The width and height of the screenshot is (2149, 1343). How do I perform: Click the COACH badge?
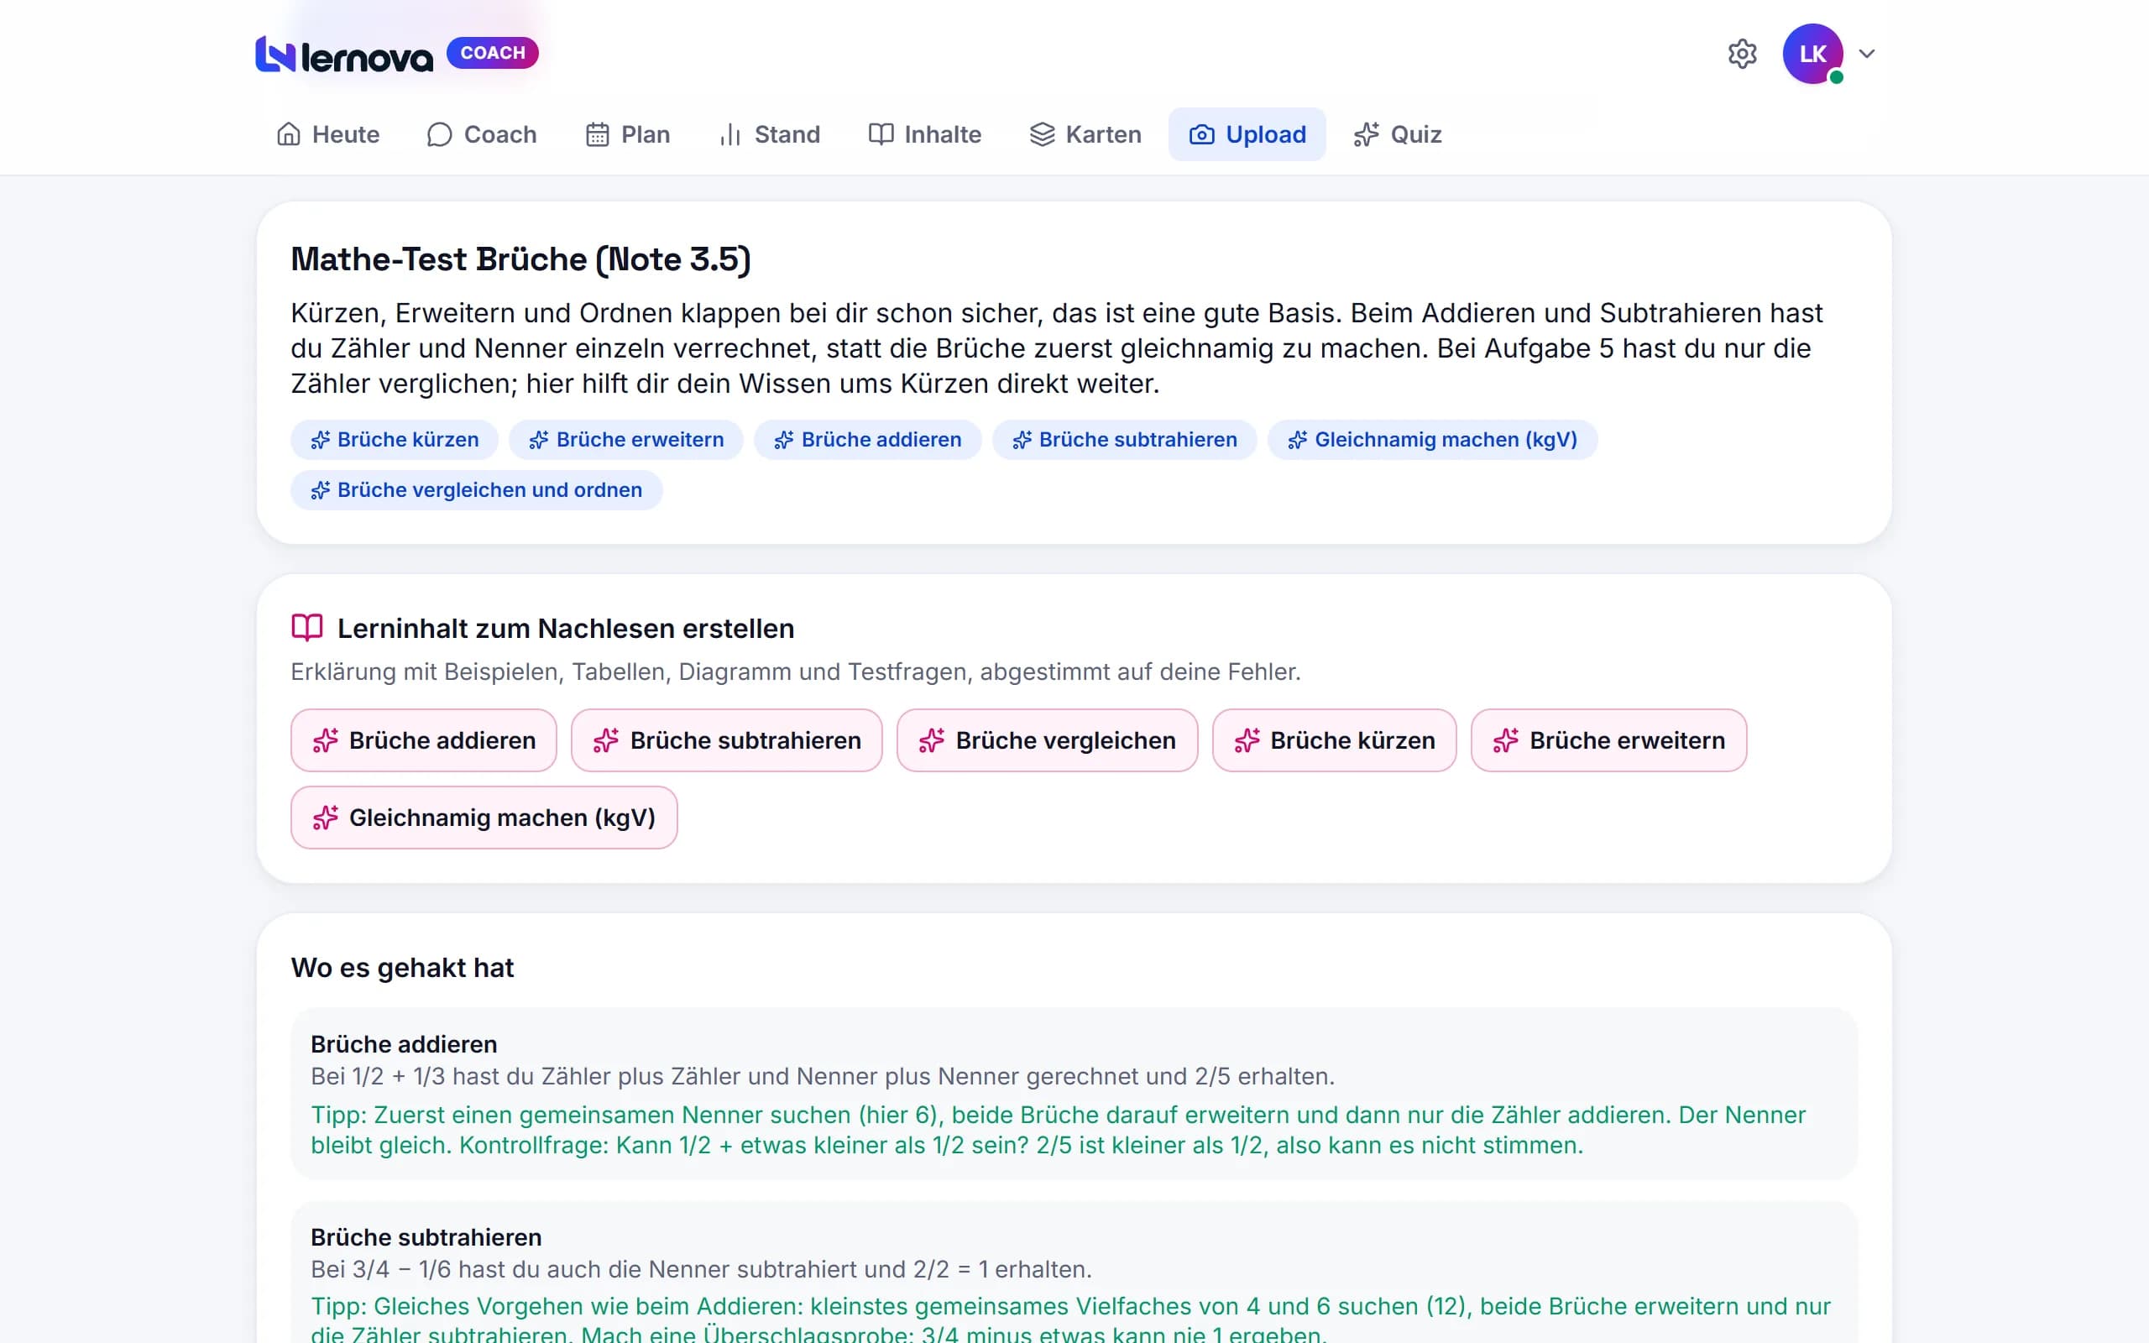(492, 52)
